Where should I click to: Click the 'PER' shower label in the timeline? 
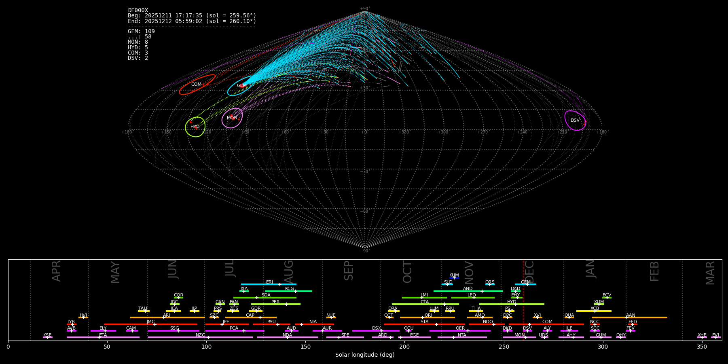(x=275, y=302)
